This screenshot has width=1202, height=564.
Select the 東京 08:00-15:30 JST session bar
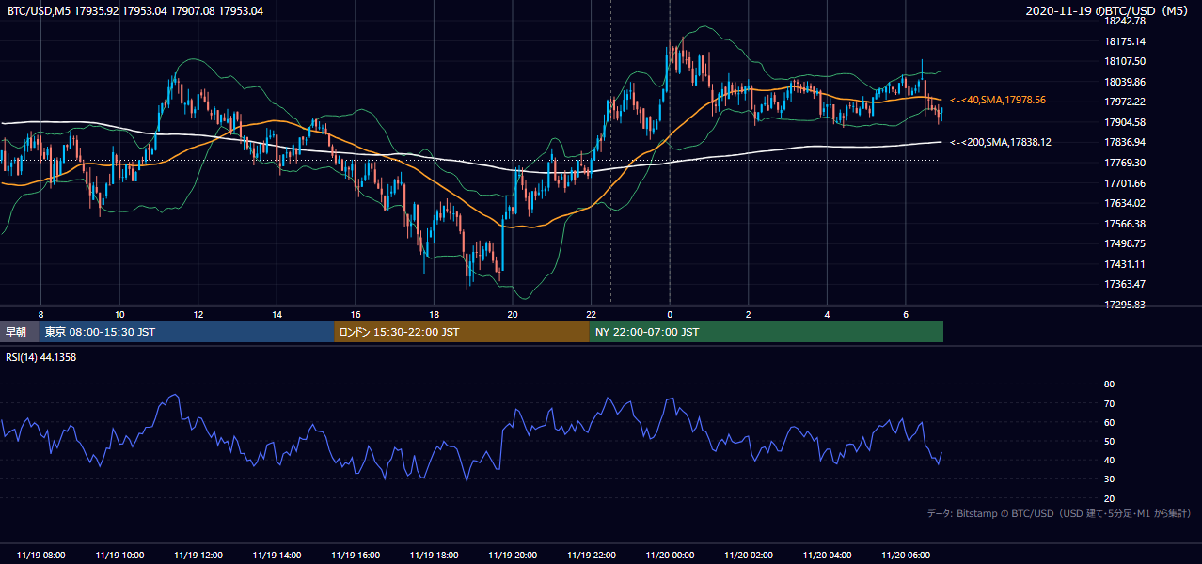point(186,332)
